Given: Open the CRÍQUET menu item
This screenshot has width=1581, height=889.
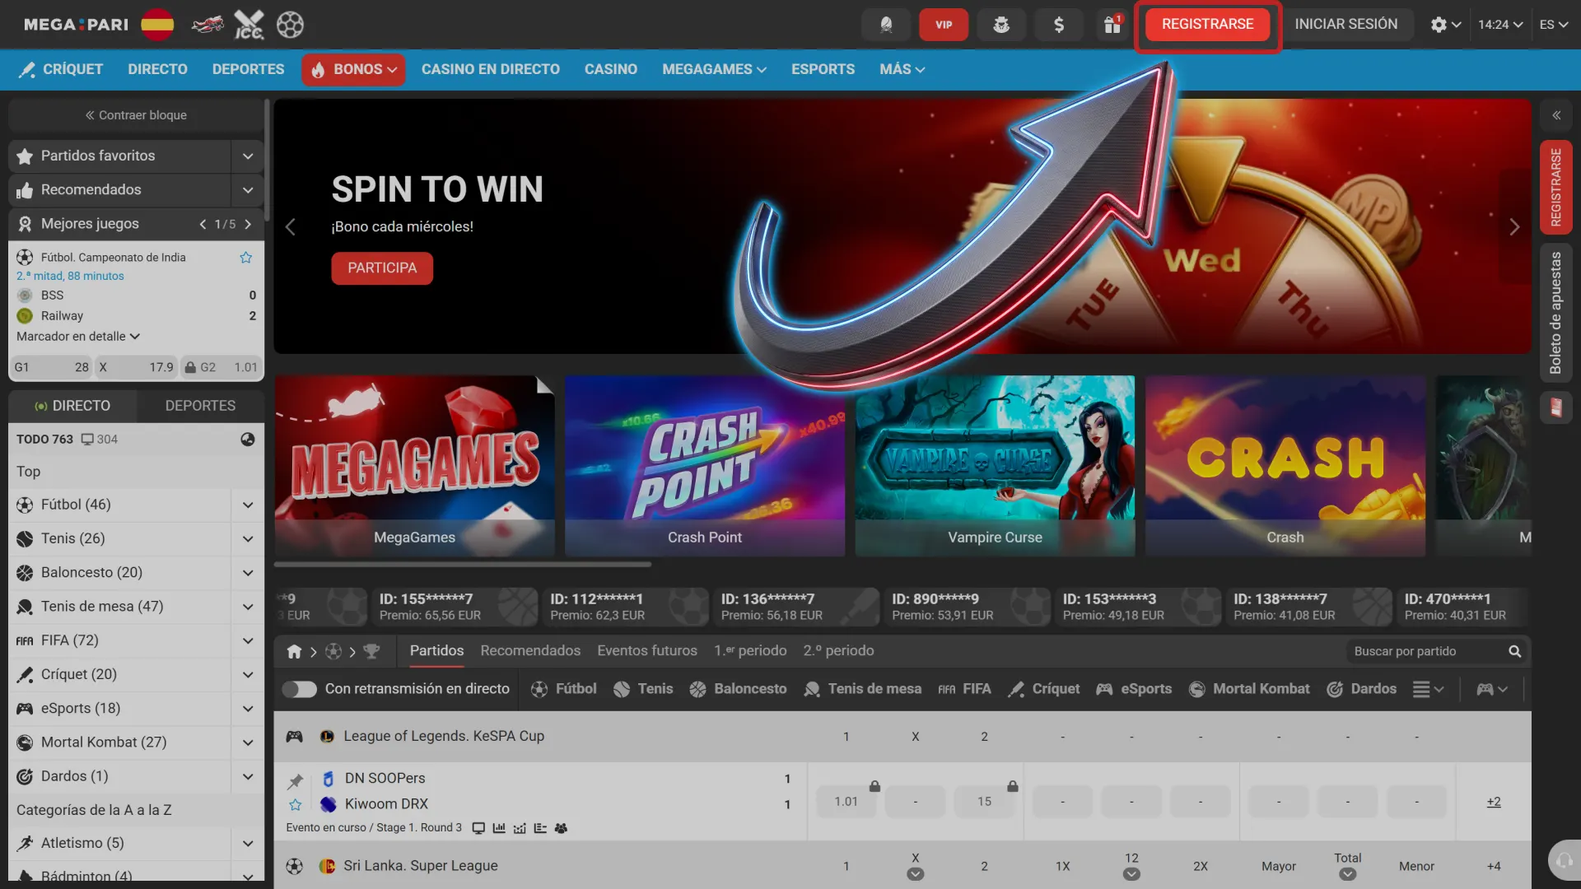Looking at the screenshot, I should [x=61, y=70].
